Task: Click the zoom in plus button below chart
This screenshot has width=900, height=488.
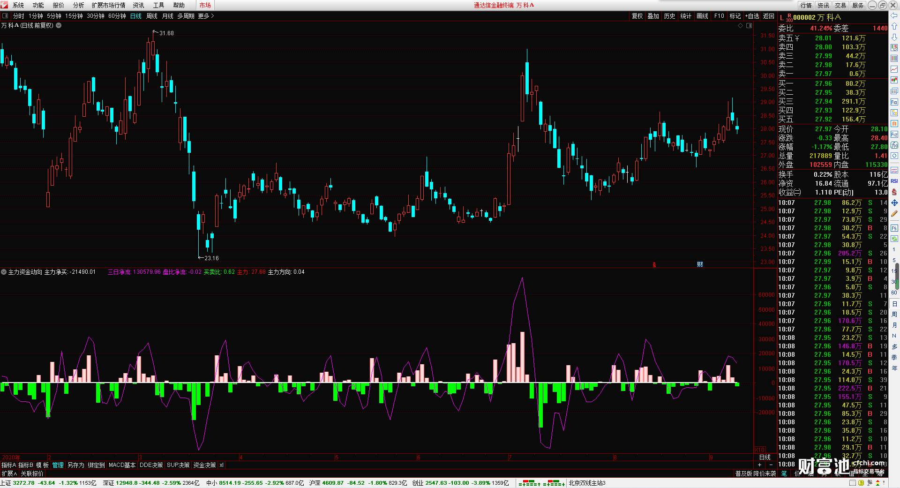Action: click(760, 465)
